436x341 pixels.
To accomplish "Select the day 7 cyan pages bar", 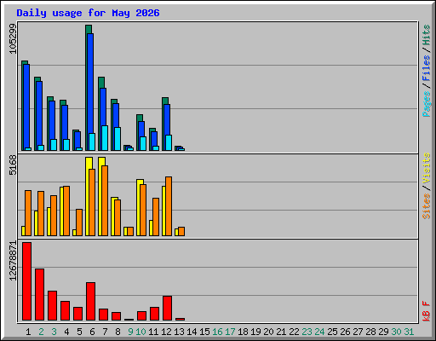I will [x=105, y=138].
